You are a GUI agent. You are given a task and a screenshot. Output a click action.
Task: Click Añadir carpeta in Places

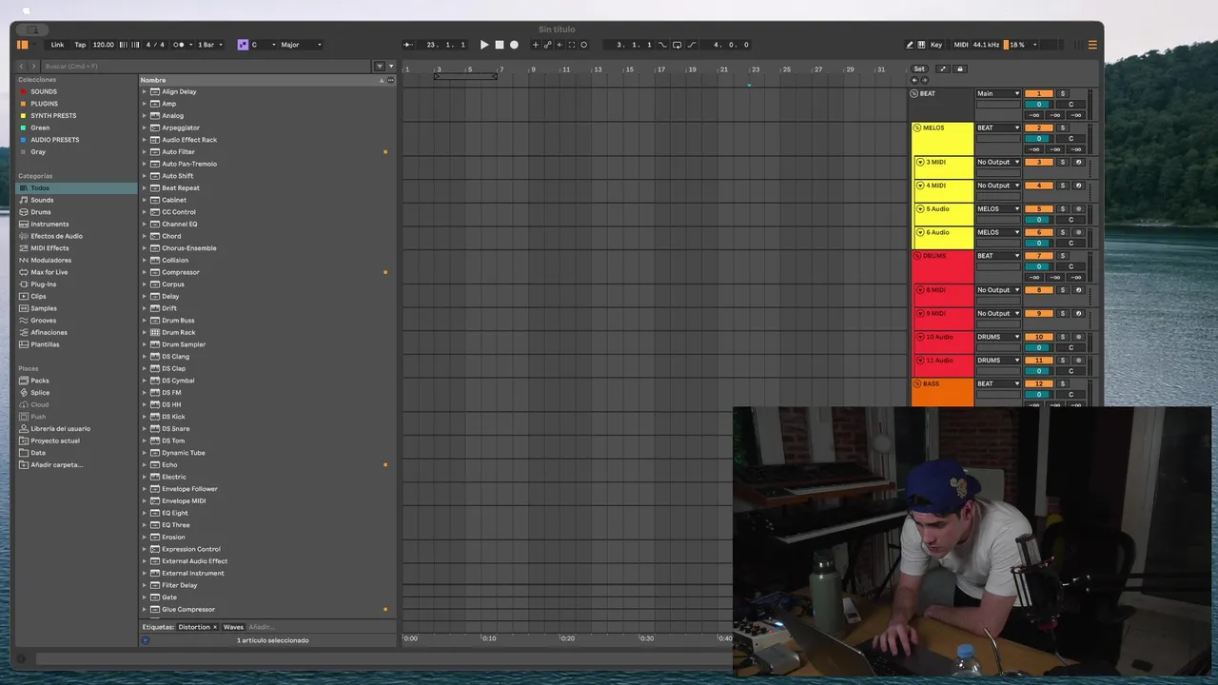click(x=56, y=464)
